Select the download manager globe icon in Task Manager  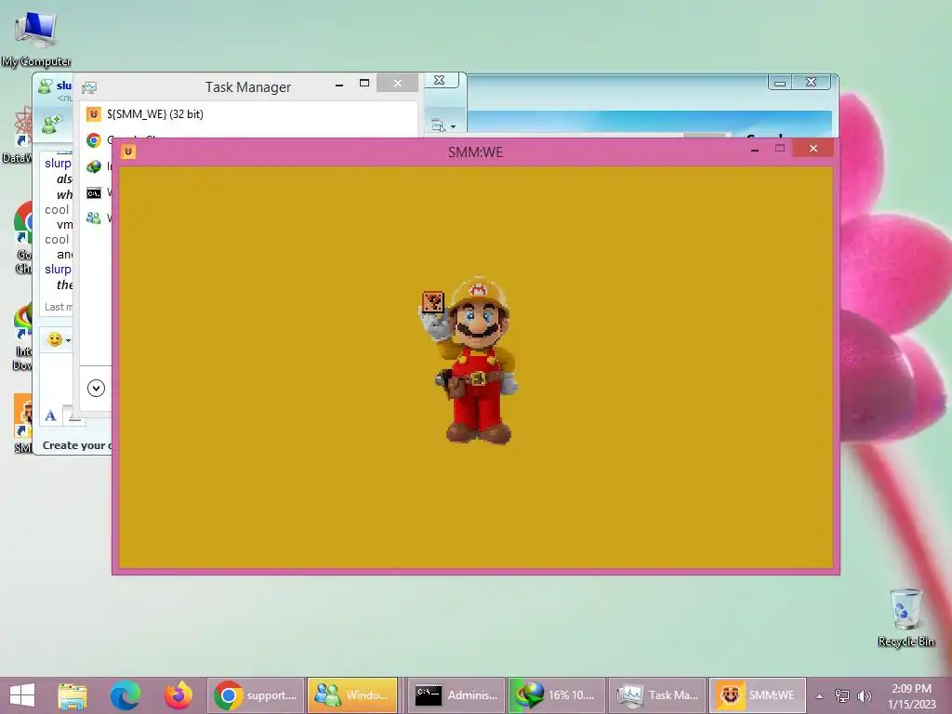pos(94,166)
